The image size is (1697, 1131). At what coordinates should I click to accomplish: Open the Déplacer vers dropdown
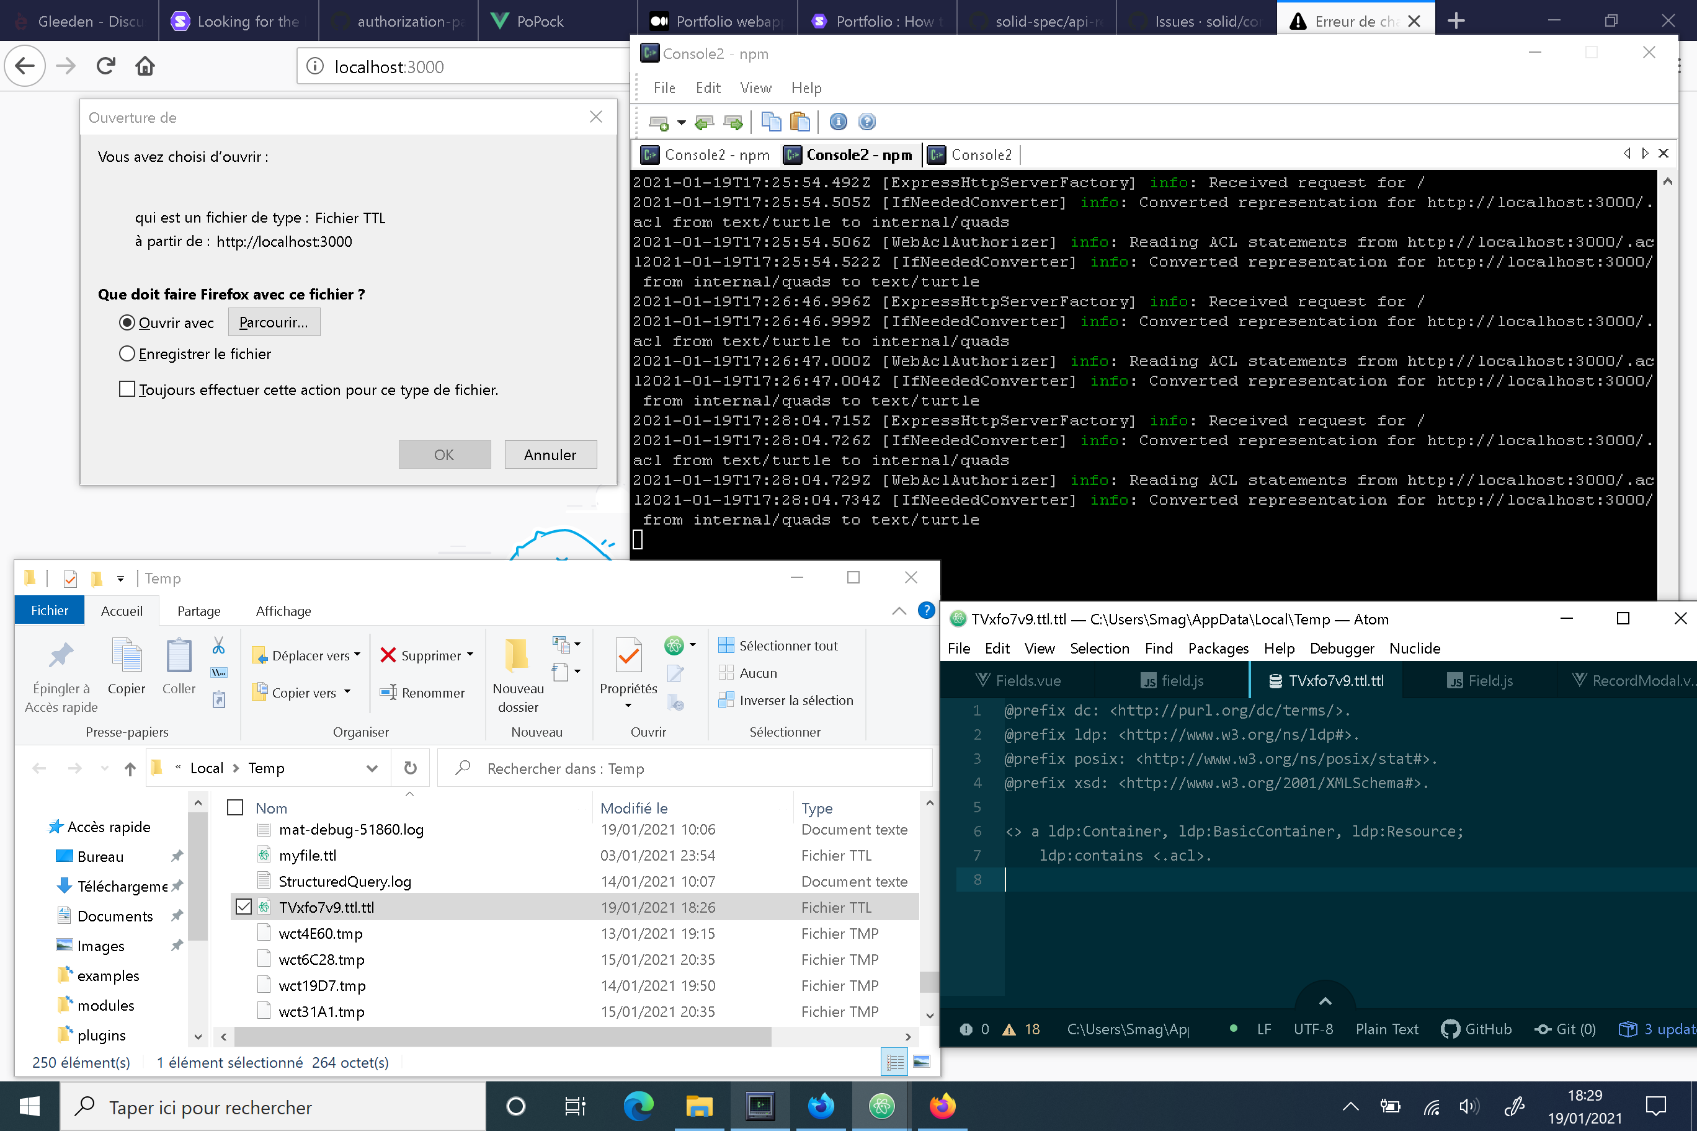(306, 655)
